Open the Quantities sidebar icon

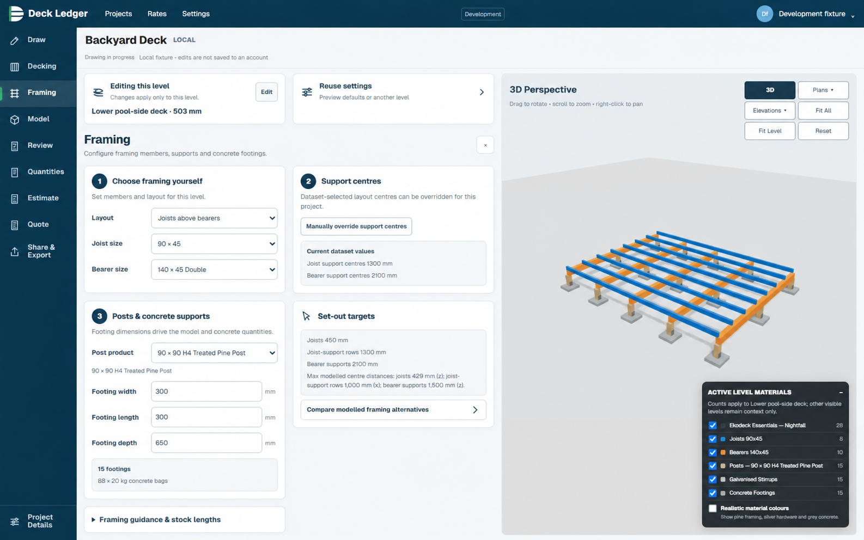click(x=15, y=172)
